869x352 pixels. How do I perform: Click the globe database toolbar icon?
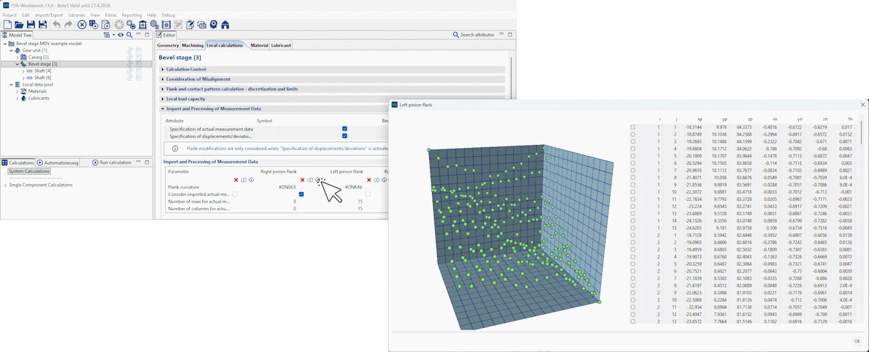(x=155, y=25)
